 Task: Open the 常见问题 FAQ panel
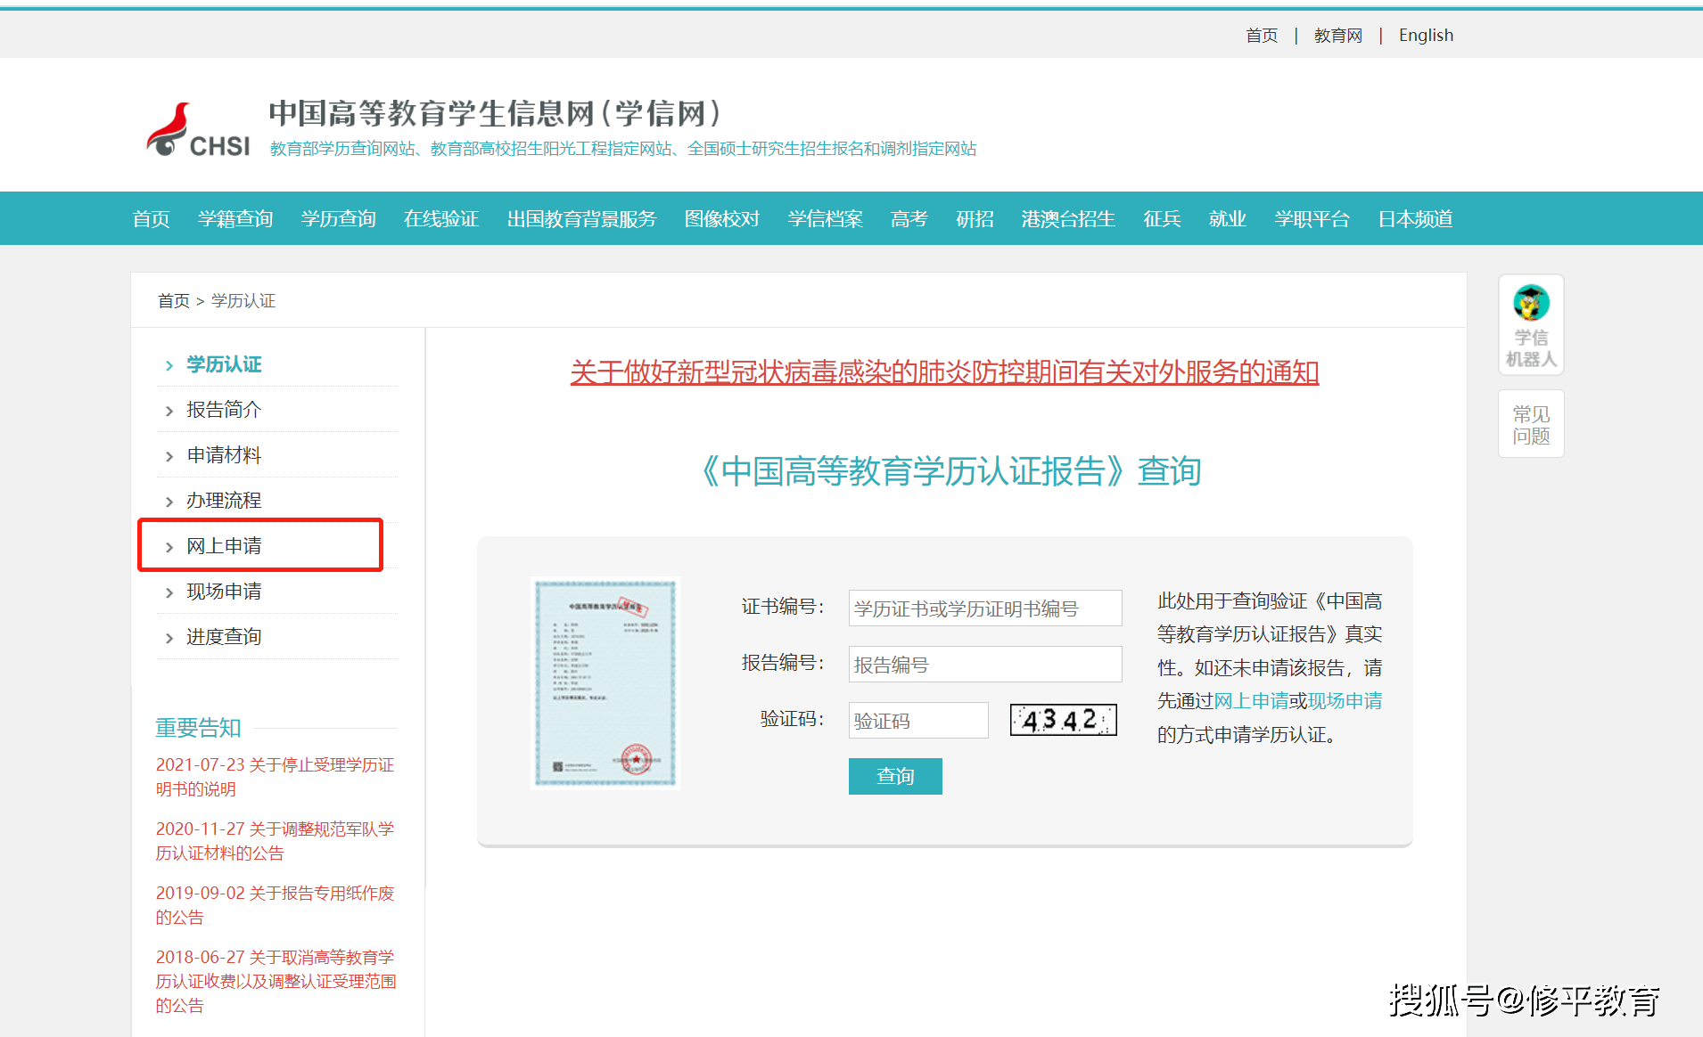(1531, 425)
